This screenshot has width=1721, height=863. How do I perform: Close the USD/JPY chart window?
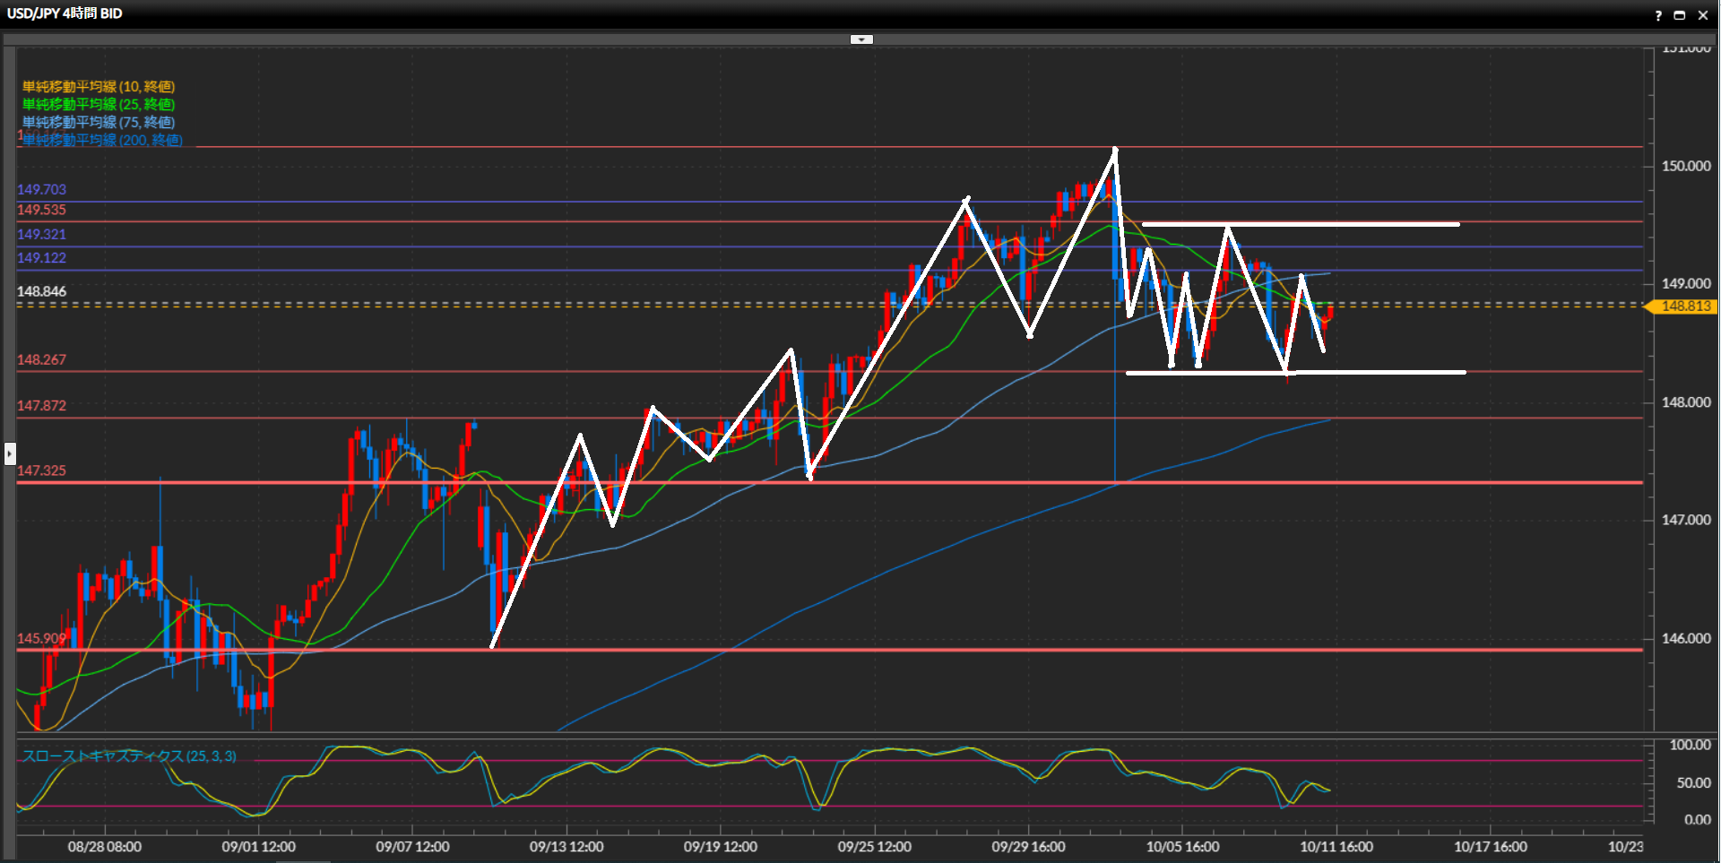[x=1703, y=15]
